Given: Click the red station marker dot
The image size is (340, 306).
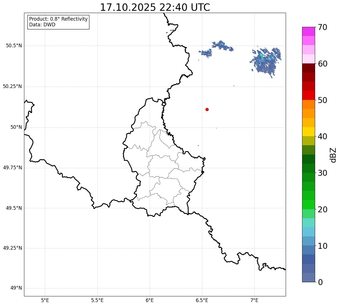Looking at the screenshot, I should (207, 109).
